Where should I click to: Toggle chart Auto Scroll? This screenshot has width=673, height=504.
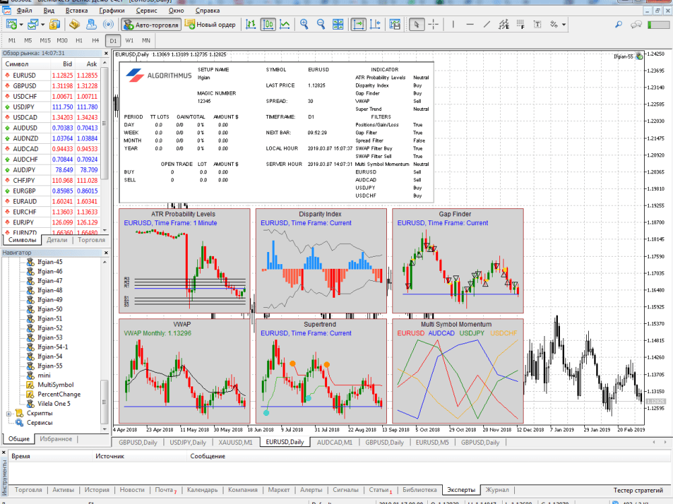tap(359, 24)
